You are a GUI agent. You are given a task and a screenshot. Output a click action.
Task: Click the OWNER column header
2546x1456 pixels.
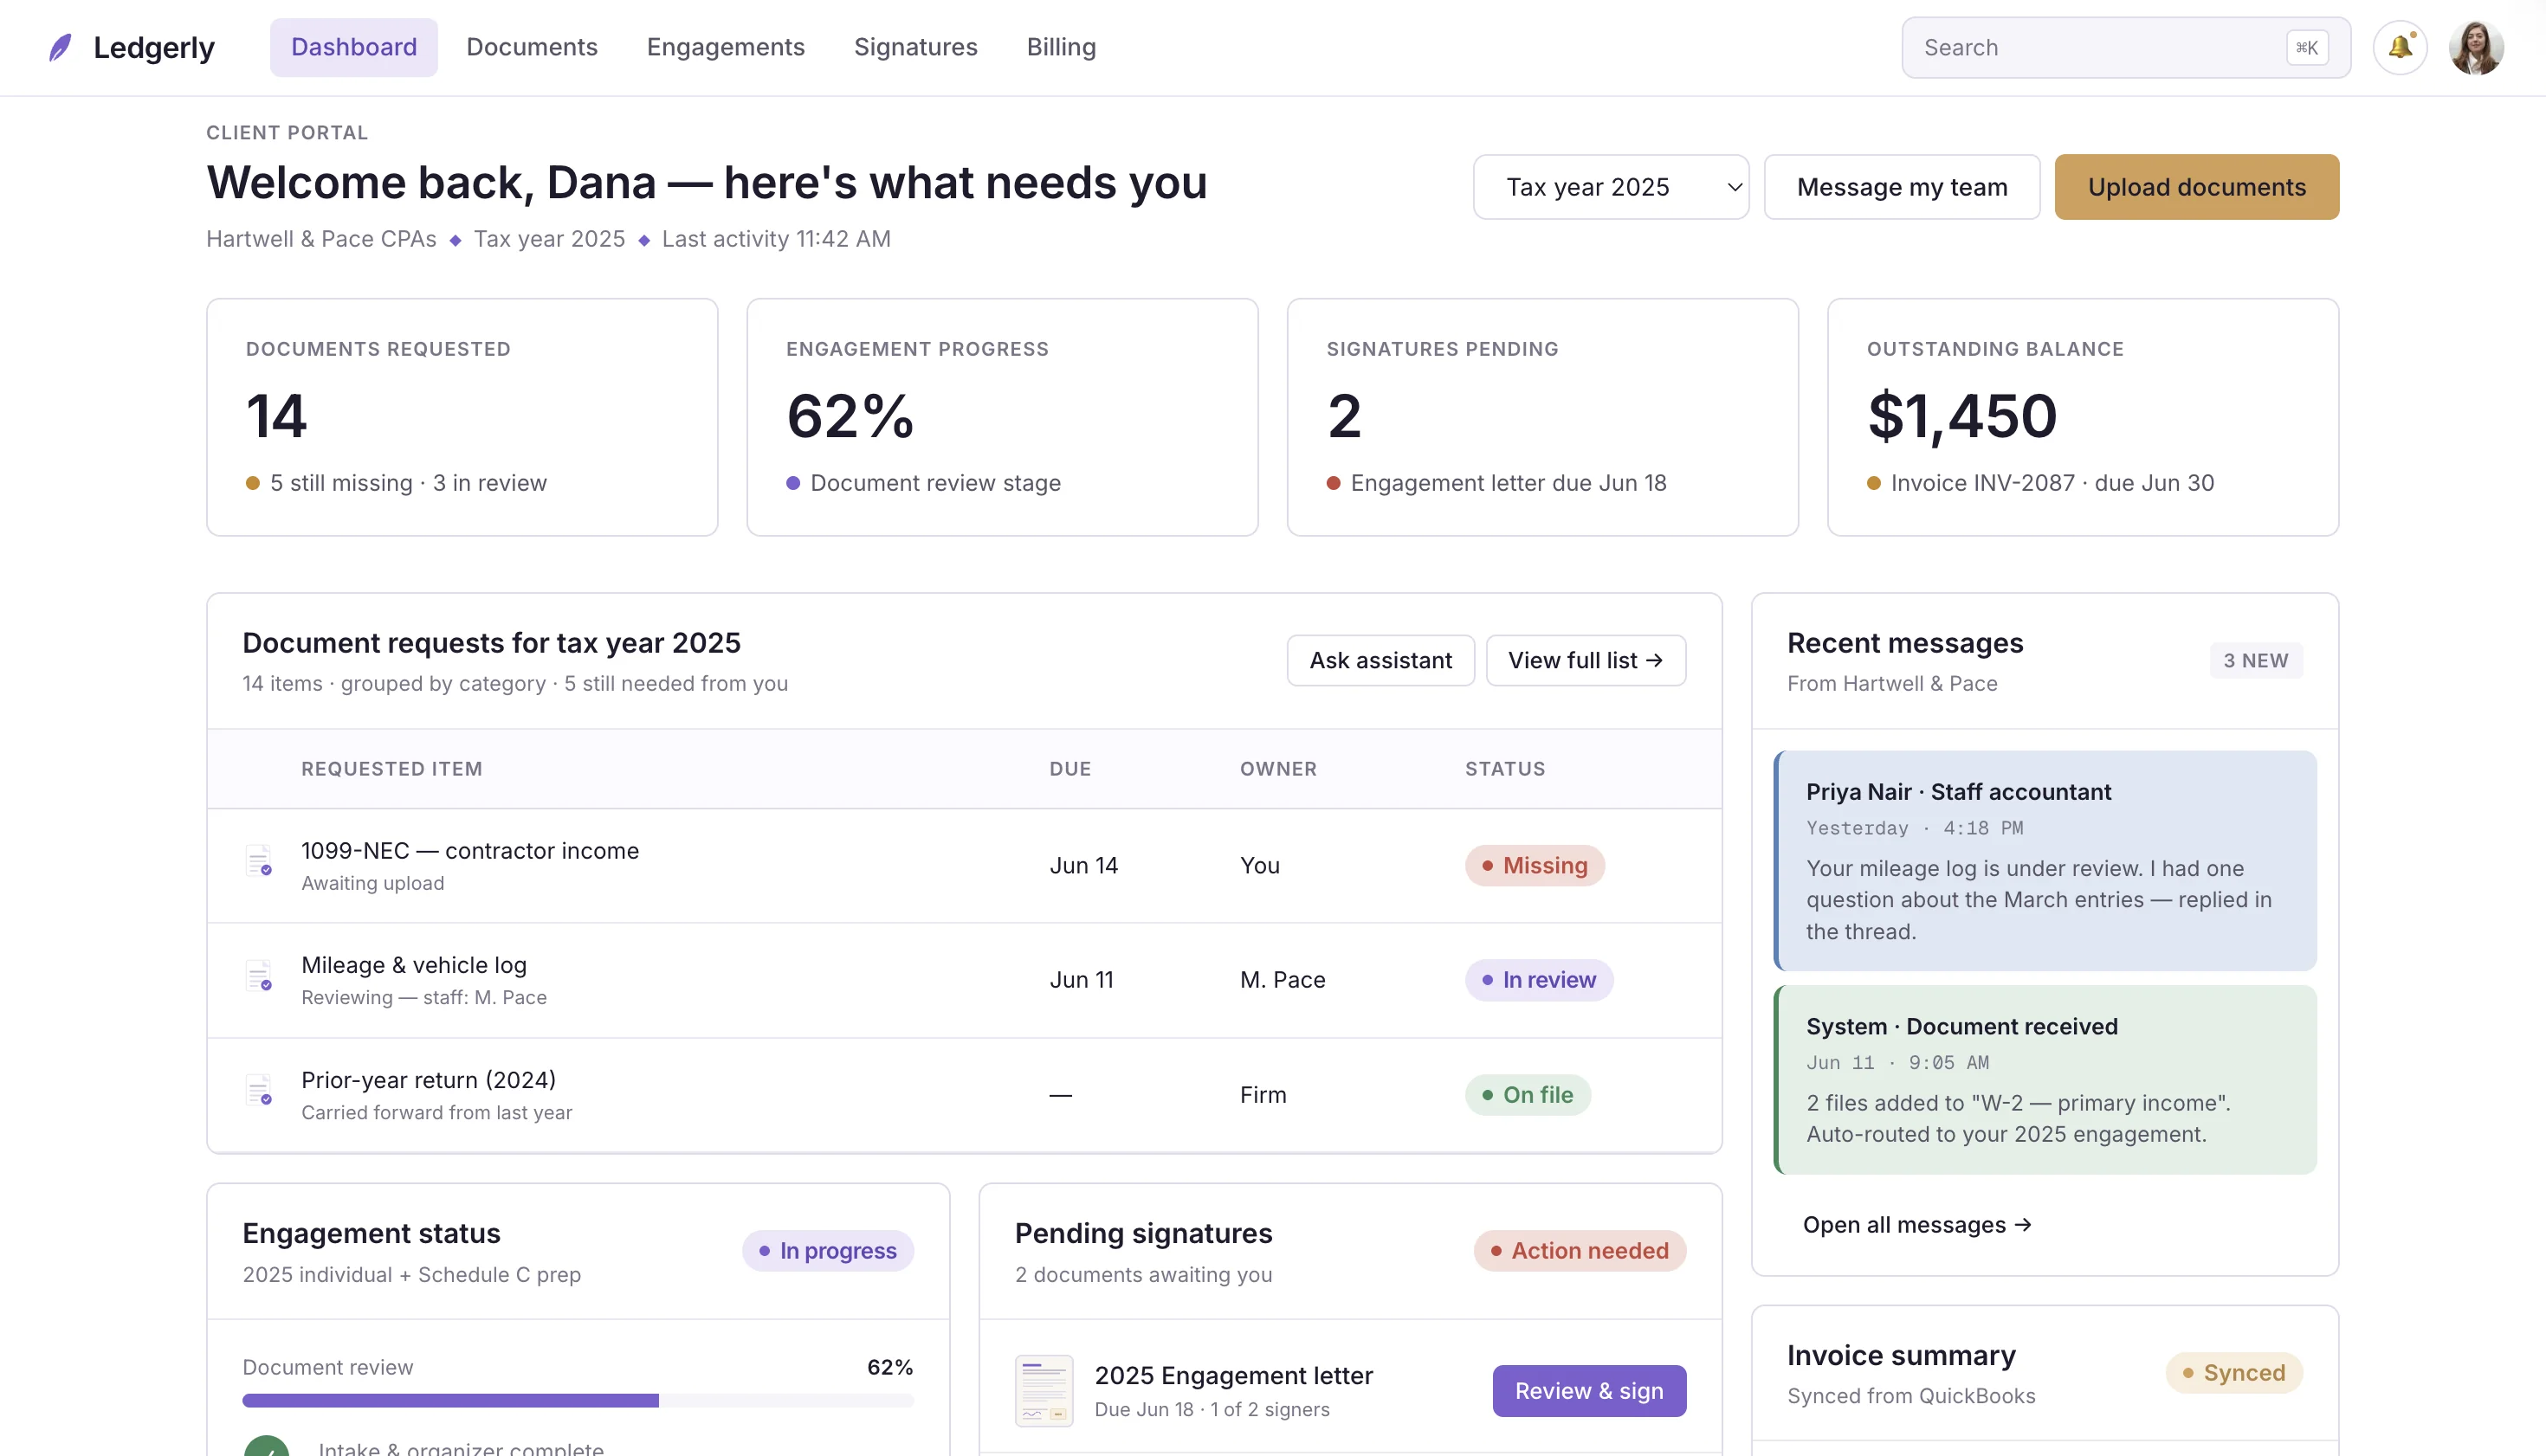pos(1278,768)
